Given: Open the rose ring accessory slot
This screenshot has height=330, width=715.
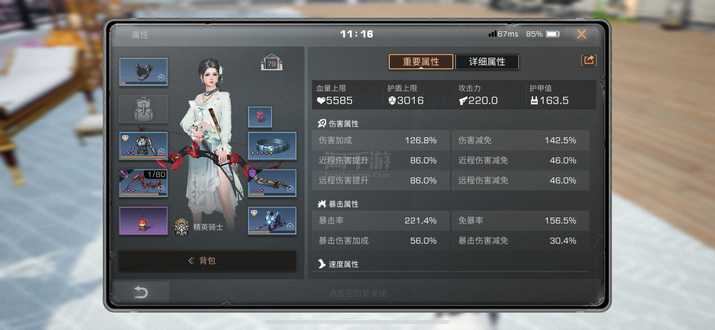Looking at the screenshot, I should (260, 117).
